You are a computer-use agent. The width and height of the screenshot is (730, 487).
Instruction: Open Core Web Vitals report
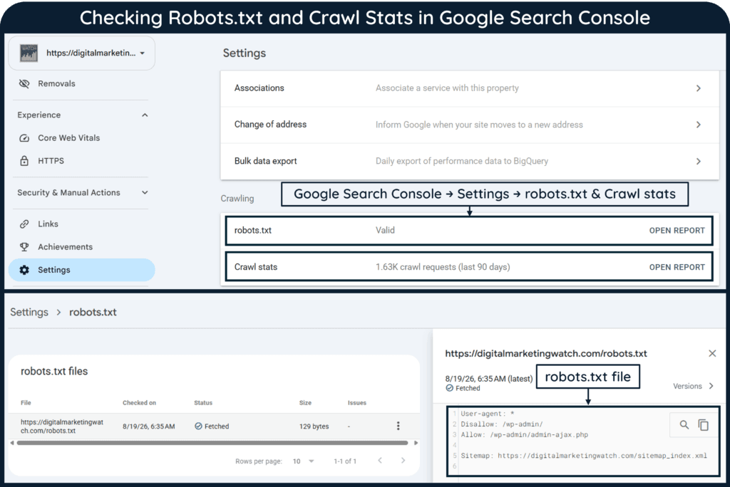(x=69, y=138)
